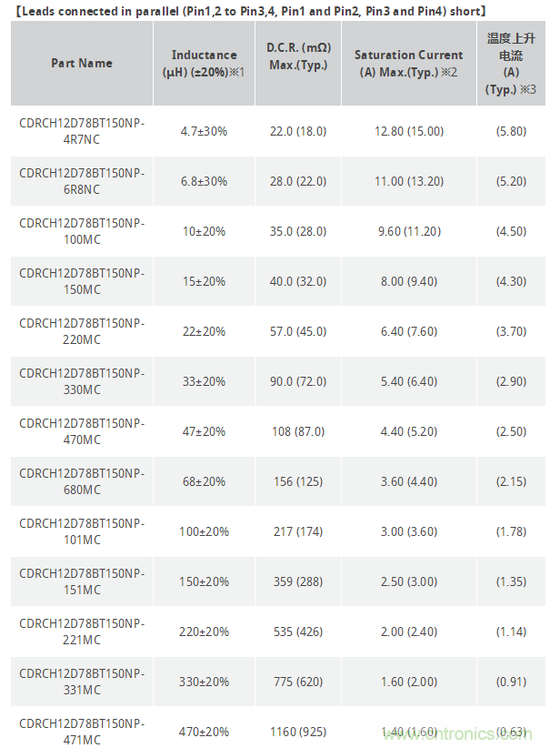Click the 40.0 (32.0) D.C.R. cell

coord(298,281)
